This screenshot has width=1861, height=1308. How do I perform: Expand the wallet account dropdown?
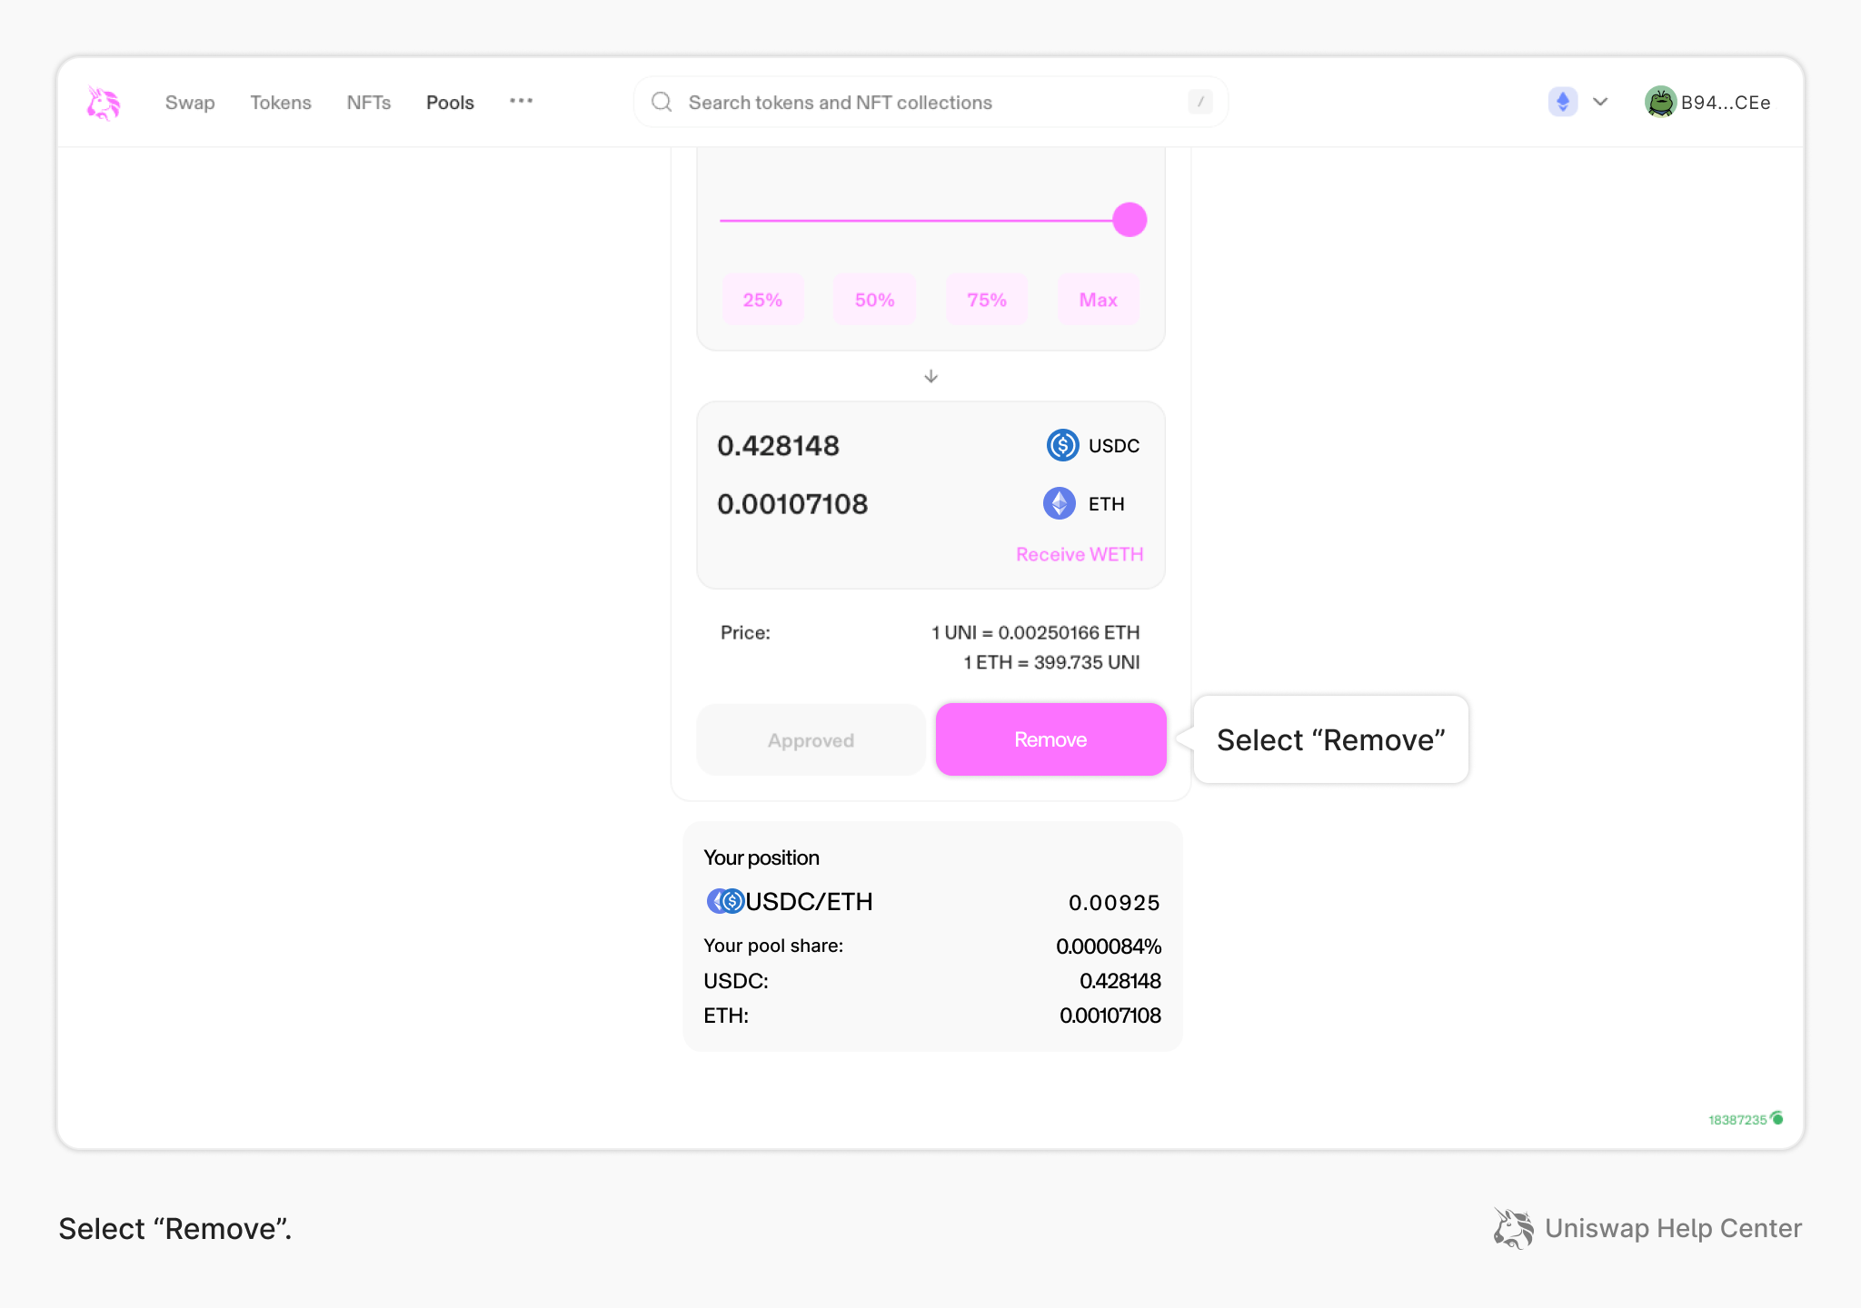1708,102
